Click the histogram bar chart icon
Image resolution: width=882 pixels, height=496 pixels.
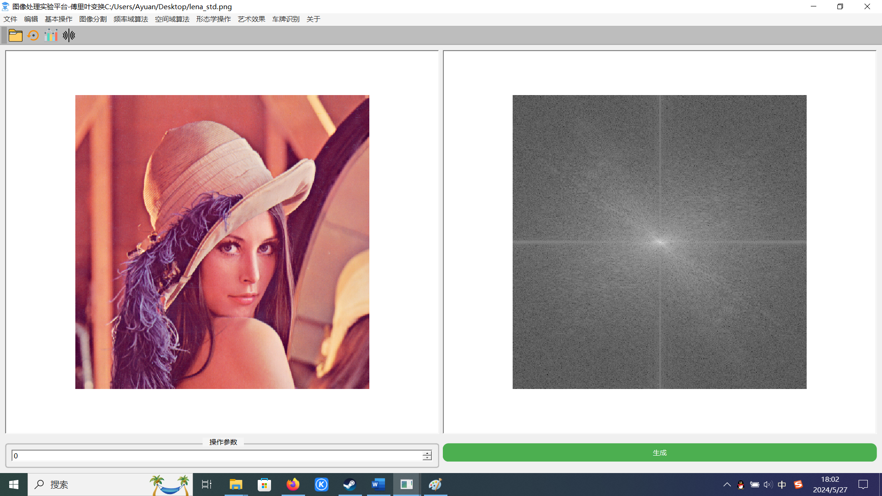coord(51,35)
